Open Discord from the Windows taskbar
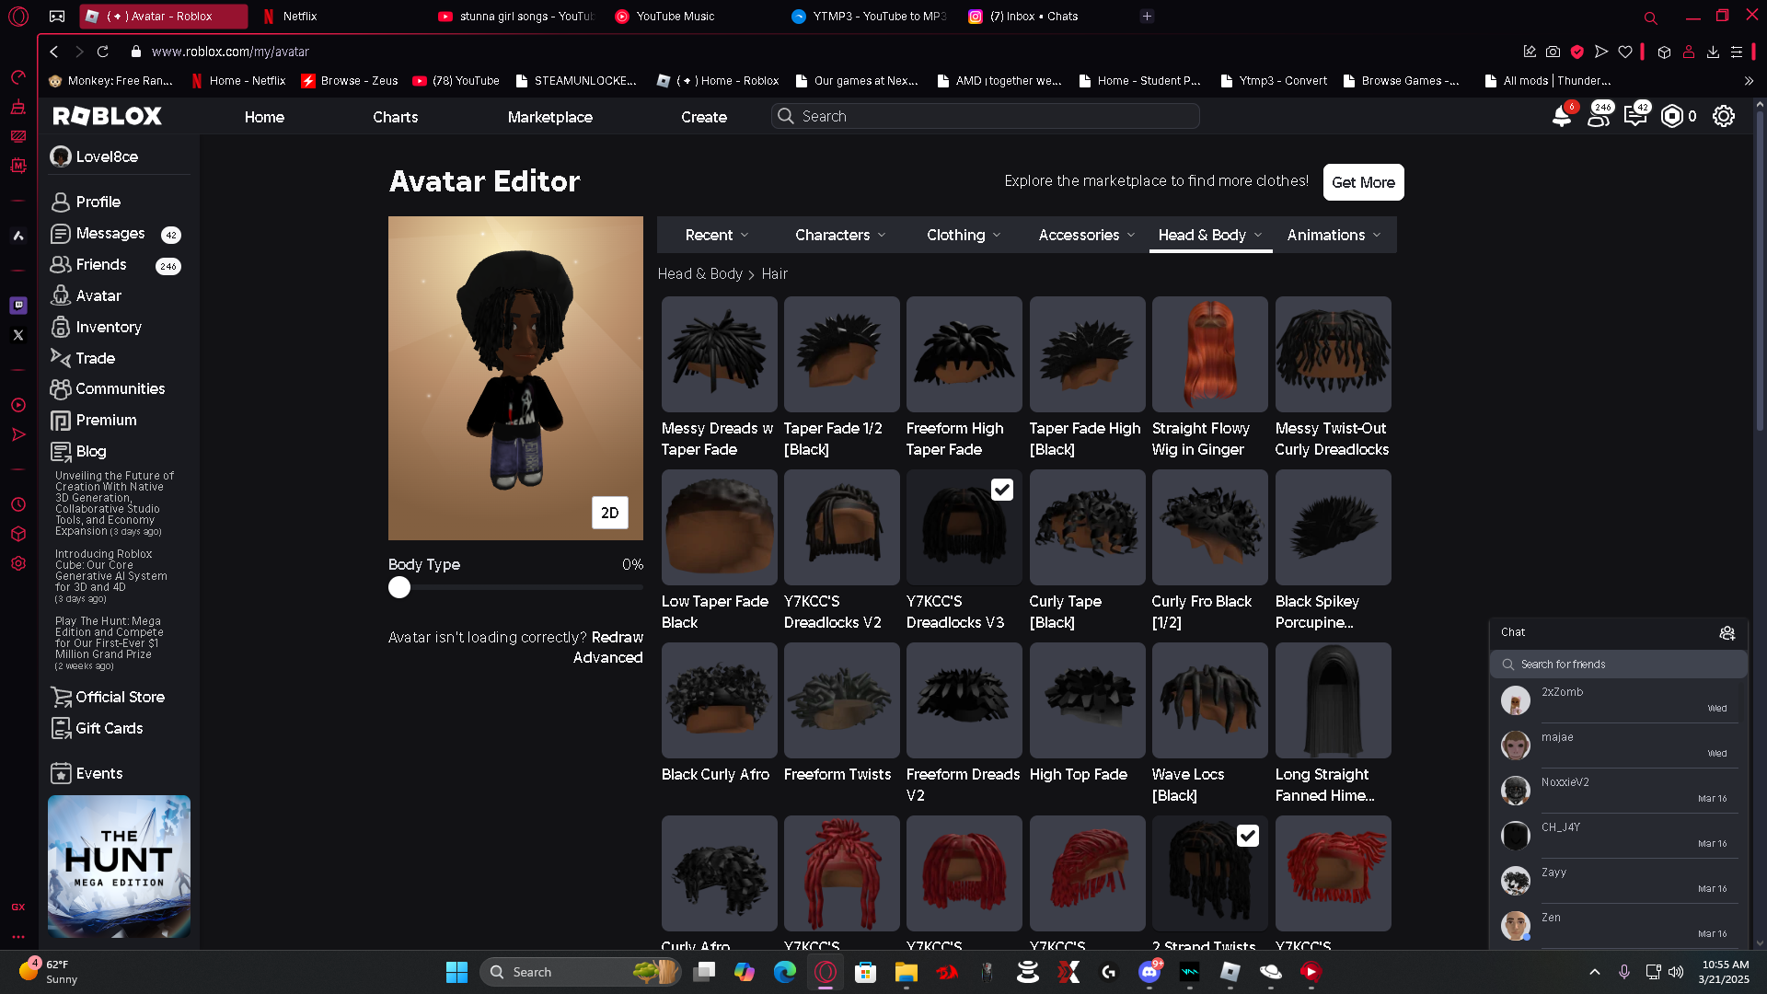 (1149, 972)
